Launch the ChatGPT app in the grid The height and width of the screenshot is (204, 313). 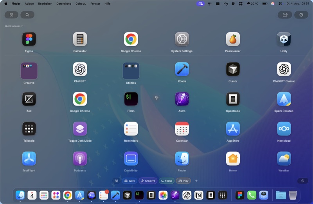click(80, 69)
